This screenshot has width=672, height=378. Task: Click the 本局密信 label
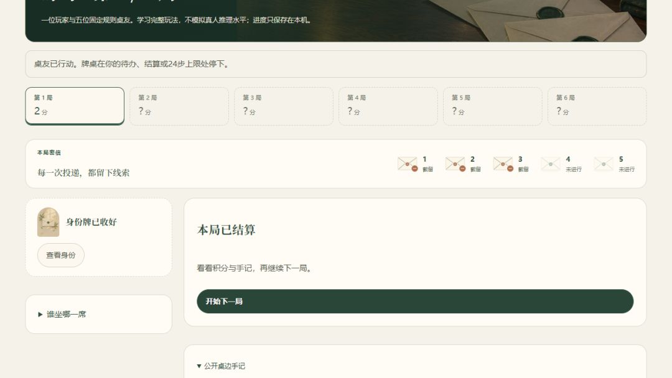49,152
